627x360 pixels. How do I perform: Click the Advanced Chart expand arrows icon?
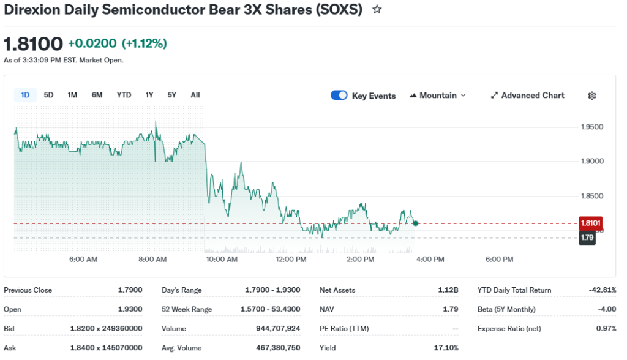[x=494, y=96]
